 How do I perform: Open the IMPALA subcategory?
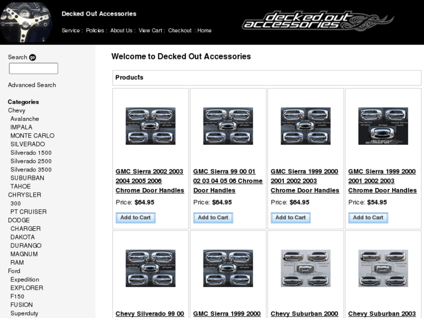tap(22, 127)
